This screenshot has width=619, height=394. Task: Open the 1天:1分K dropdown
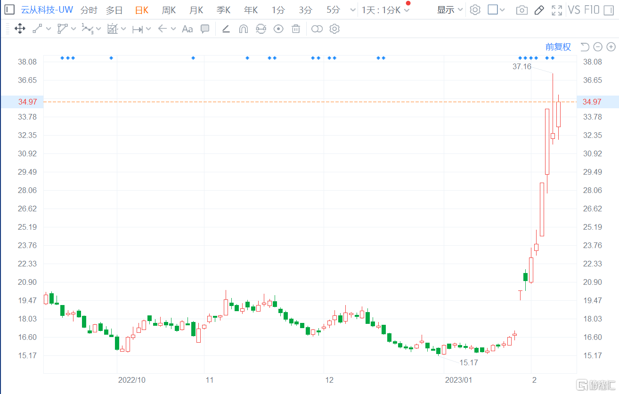(385, 10)
